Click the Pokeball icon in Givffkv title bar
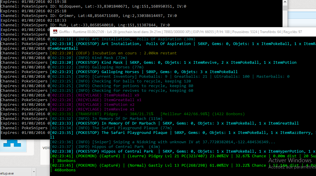This screenshot has width=316, height=176. [55, 32]
